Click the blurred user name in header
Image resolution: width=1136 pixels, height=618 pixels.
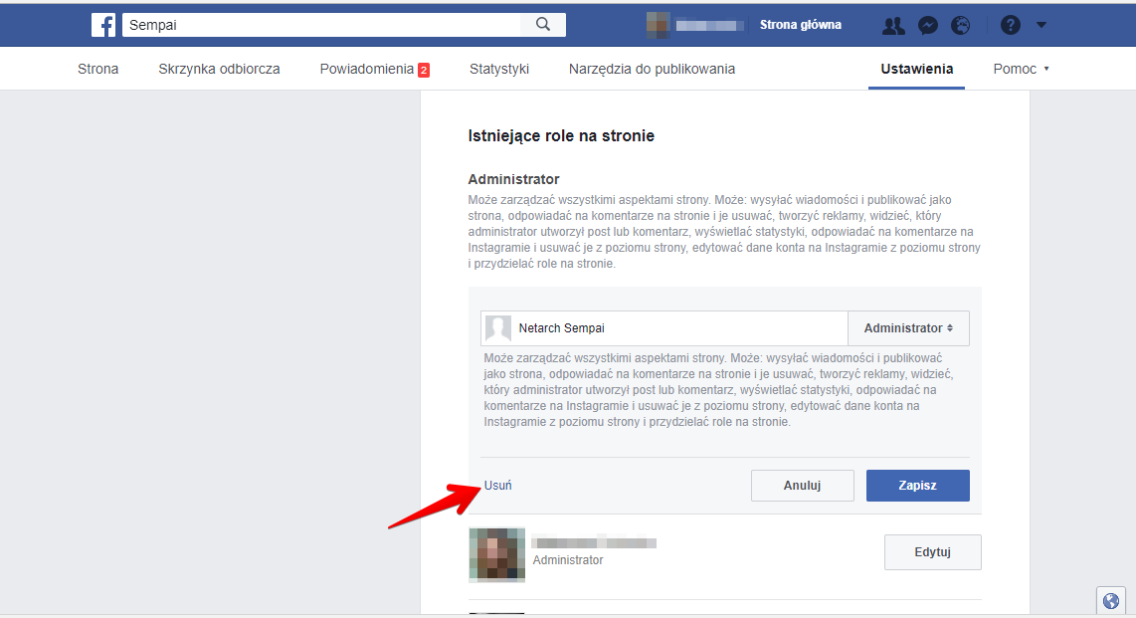710,25
